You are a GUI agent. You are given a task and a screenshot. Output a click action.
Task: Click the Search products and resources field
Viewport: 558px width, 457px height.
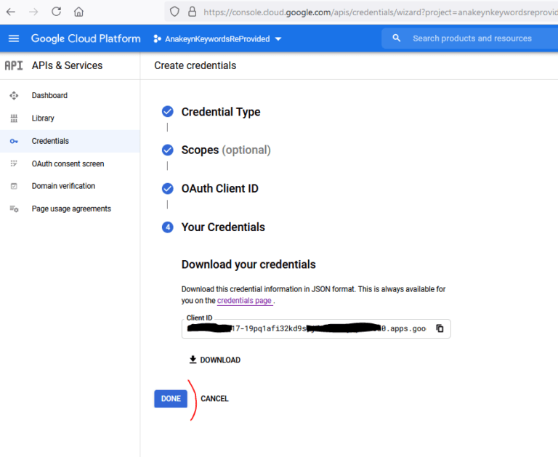pyautogui.click(x=472, y=39)
